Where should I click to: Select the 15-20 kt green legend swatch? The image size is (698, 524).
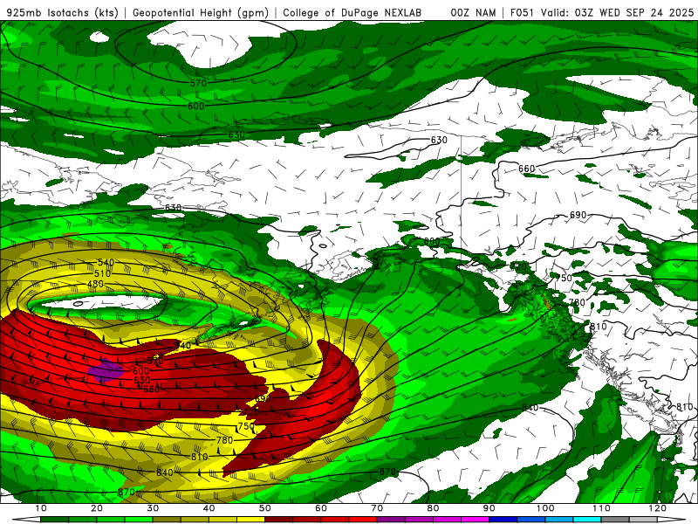[82, 520]
